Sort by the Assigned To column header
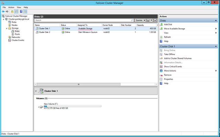 (89, 25)
